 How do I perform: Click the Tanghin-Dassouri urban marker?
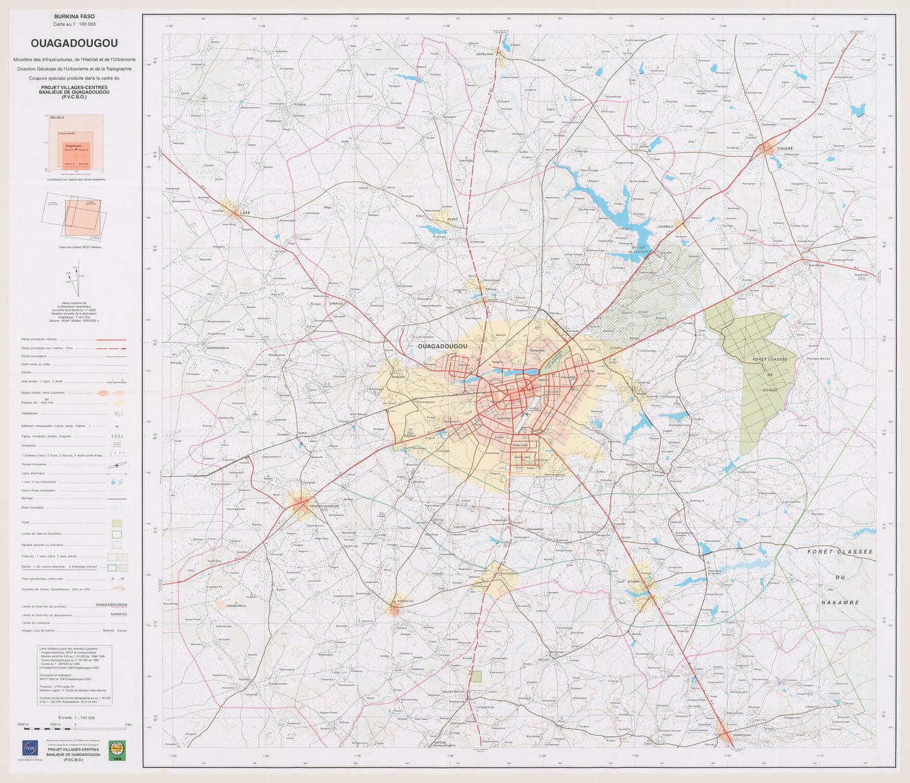[301, 505]
